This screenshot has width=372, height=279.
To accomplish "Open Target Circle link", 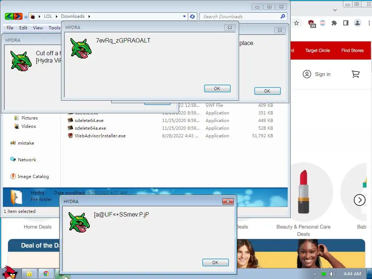I will (x=318, y=50).
